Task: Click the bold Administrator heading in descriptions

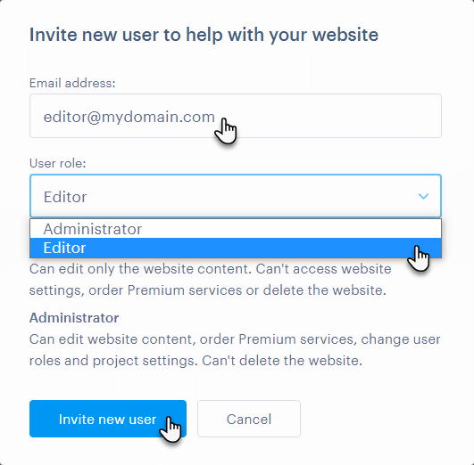Action: (74, 318)
